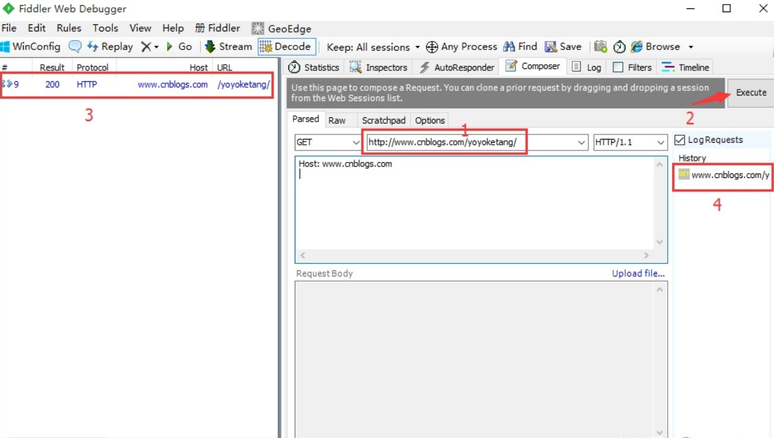Click the 200 result cell
Screen dimensions: 774x438
(53, 85)
